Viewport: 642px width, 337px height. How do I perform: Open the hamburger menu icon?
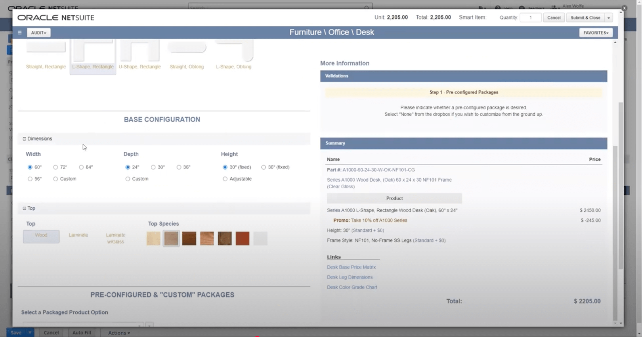[20, 33]
